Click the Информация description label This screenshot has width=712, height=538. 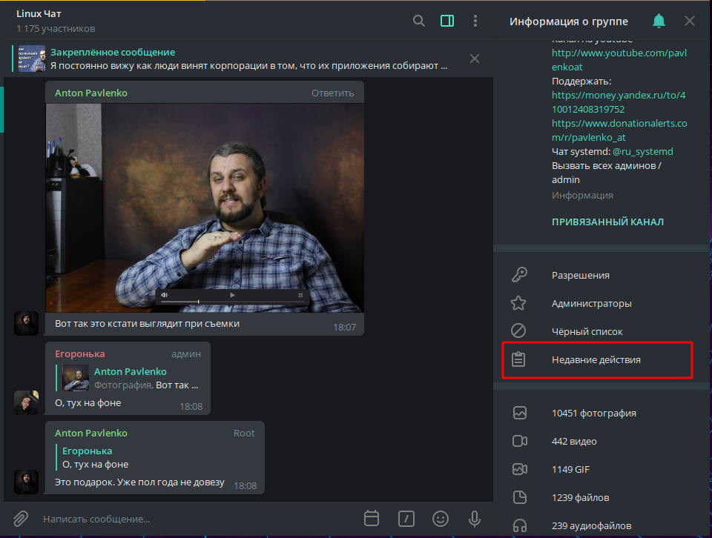click(x=582, y=195)
